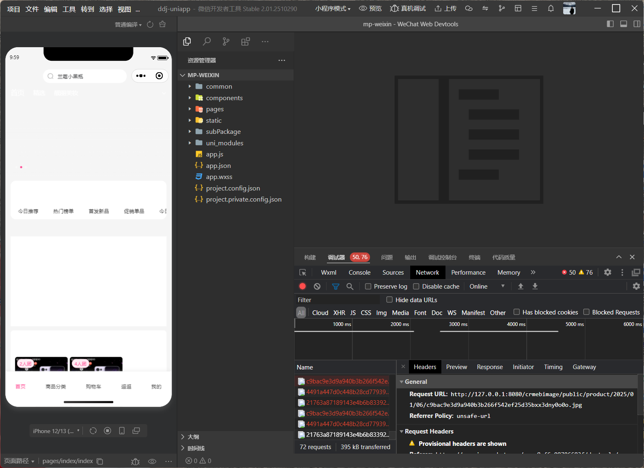The height and width of the screenshot is (468, 644).
Task: Click the mini program capsule target icon
Action: click(159, 76)
